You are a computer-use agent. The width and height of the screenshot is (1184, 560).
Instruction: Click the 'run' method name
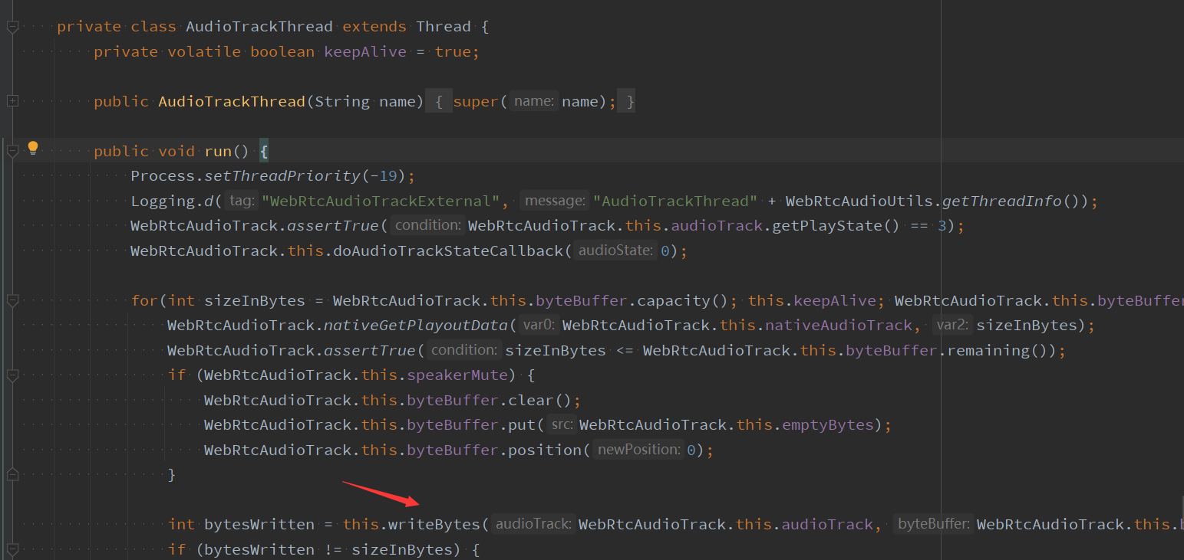coord(218,151)
